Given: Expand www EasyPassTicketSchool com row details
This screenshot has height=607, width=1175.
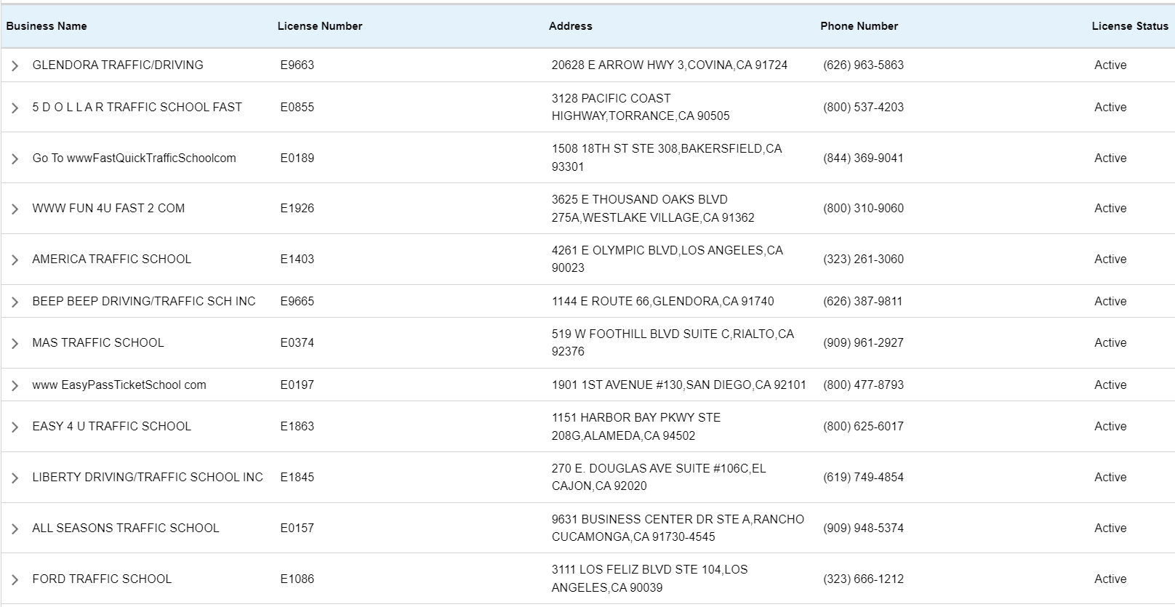Looking at the screenshot, I should click(x=15, y=385).
